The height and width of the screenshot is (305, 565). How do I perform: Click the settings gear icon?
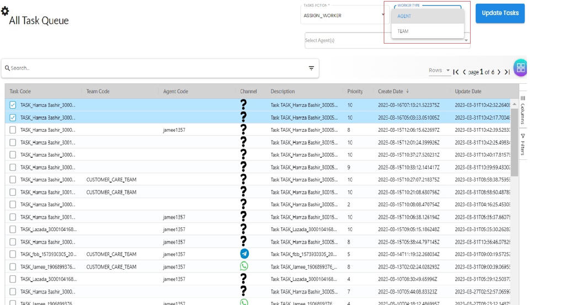tap(5, 11)
